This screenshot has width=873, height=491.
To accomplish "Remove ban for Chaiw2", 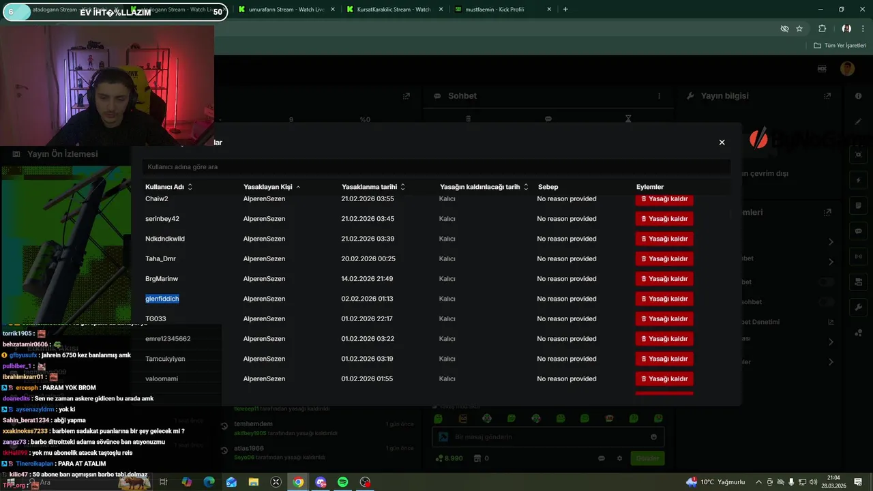I will click(x=664, y=199).
